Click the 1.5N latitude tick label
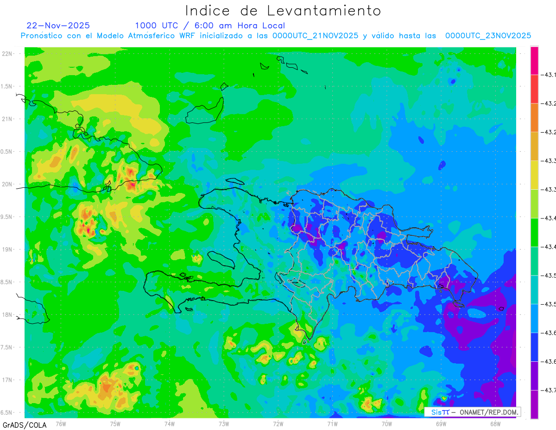The width and height of the screenshot is (556, 430). coord(7,86)
